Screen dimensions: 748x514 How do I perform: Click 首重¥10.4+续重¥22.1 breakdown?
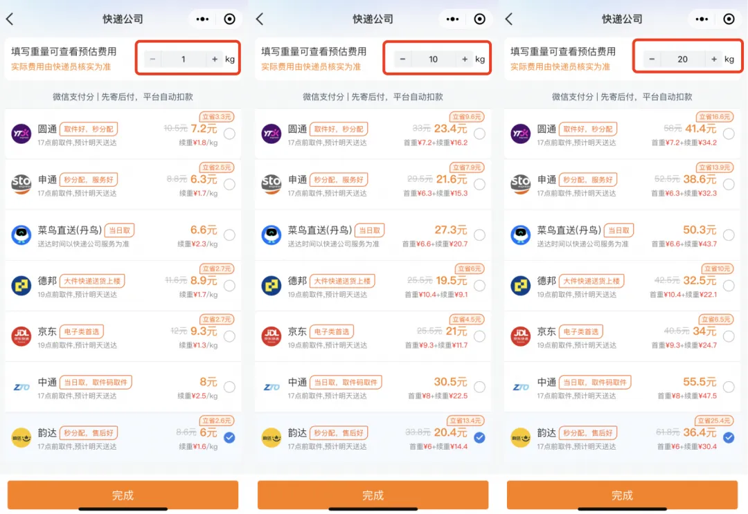(x=684, y=295)
